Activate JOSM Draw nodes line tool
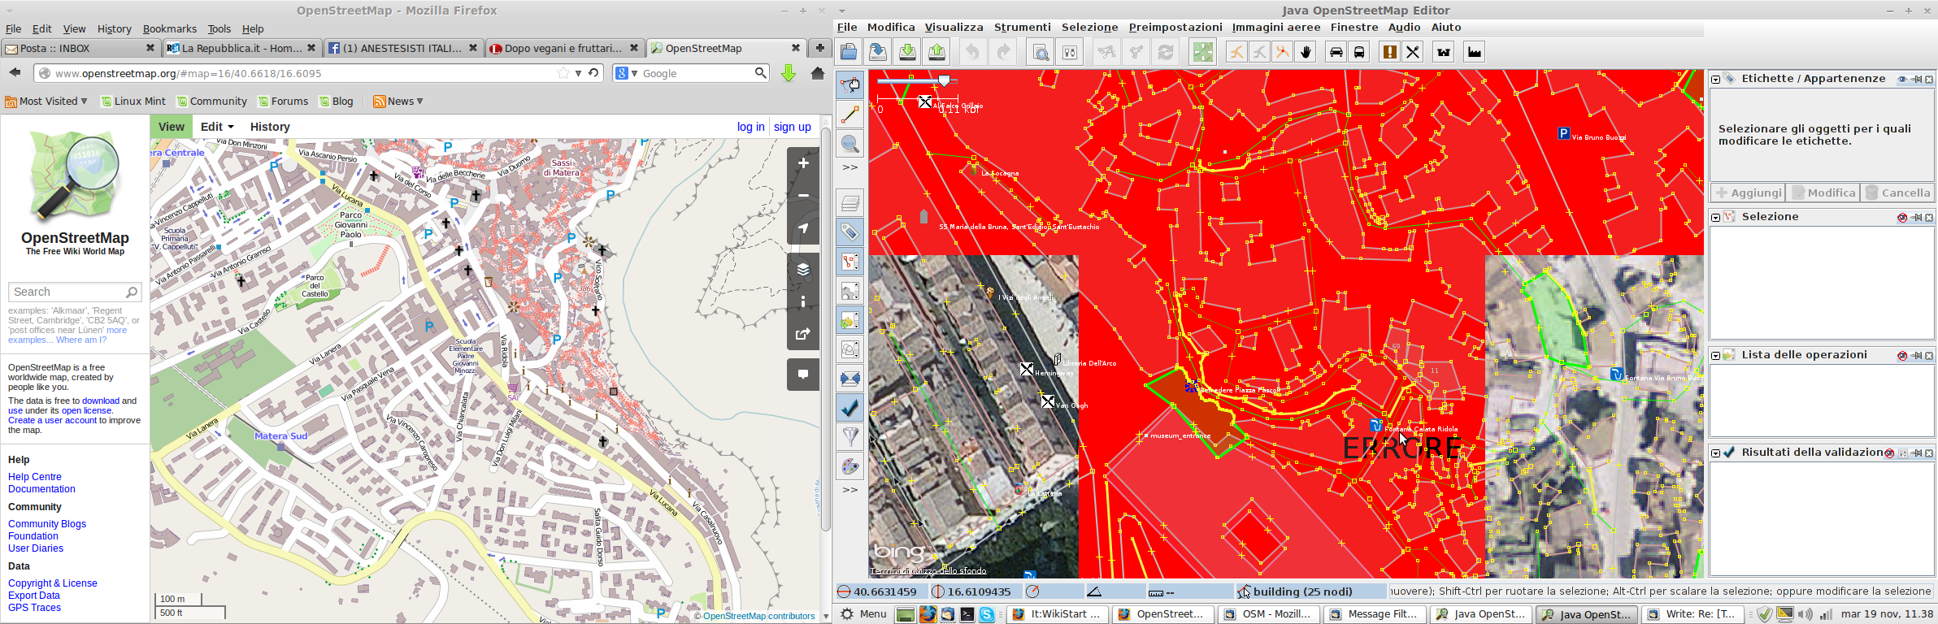 point(850,114)
